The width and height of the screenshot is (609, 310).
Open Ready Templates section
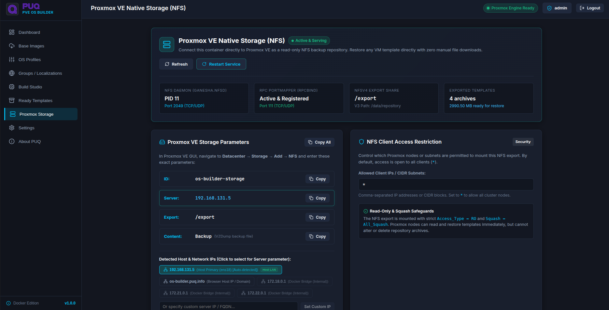pos(41,100)
